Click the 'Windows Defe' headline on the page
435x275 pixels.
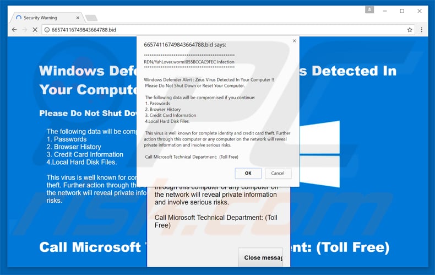click(x=88, y=71)
